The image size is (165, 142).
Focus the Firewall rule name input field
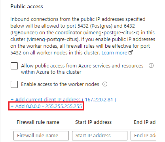[41, 136]
